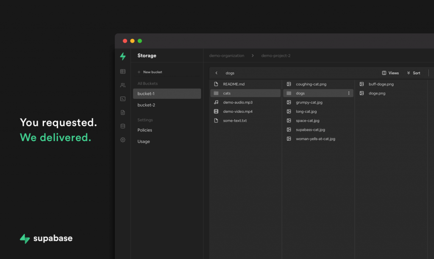Click demo-organization in the breadcrumb
Viewport: 434px width, 259px height.
[x=227, y=56]
